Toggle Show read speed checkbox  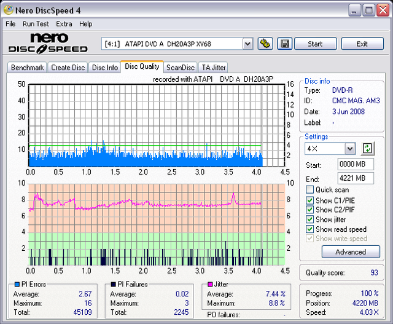(309, 229)
